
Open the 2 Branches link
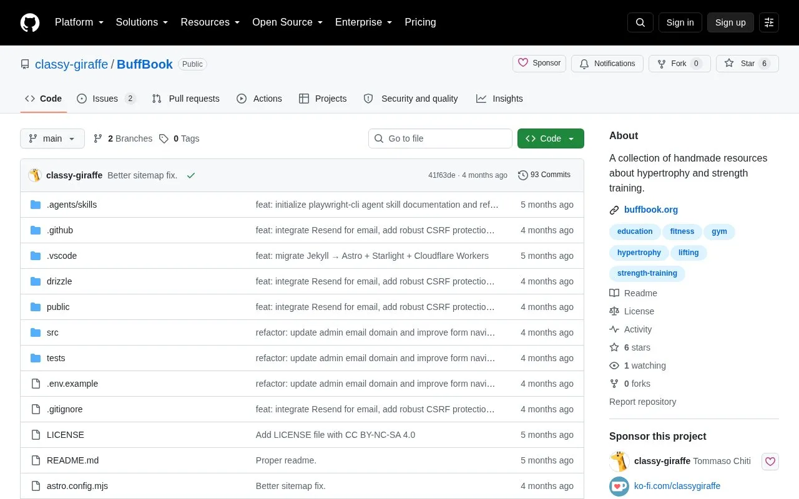point(123,138)
